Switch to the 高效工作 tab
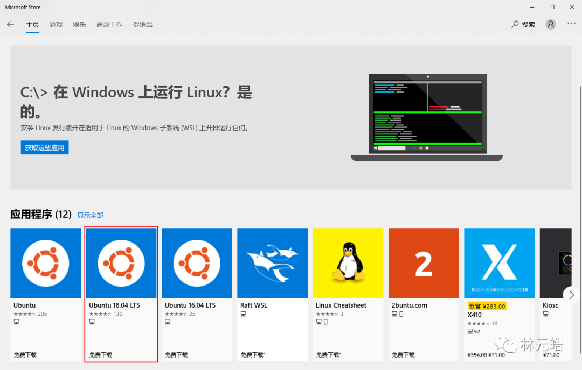This screenshot has width=582, height=370. pyautogui.click(x=109, y=24)
